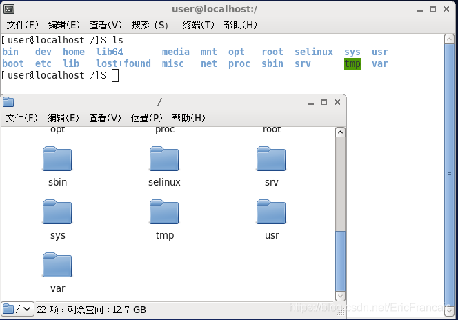Open file manager 文件(F) menu
This screenshot has height=320, width=458.
point(22,118)
